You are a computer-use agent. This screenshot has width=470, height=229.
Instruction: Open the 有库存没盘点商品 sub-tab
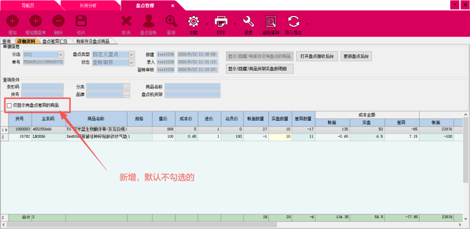tap(93, 41)
